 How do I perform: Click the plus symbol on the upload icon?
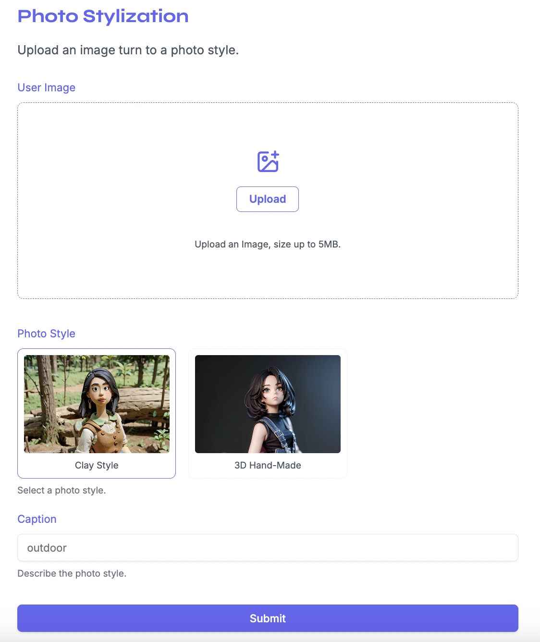274,155
